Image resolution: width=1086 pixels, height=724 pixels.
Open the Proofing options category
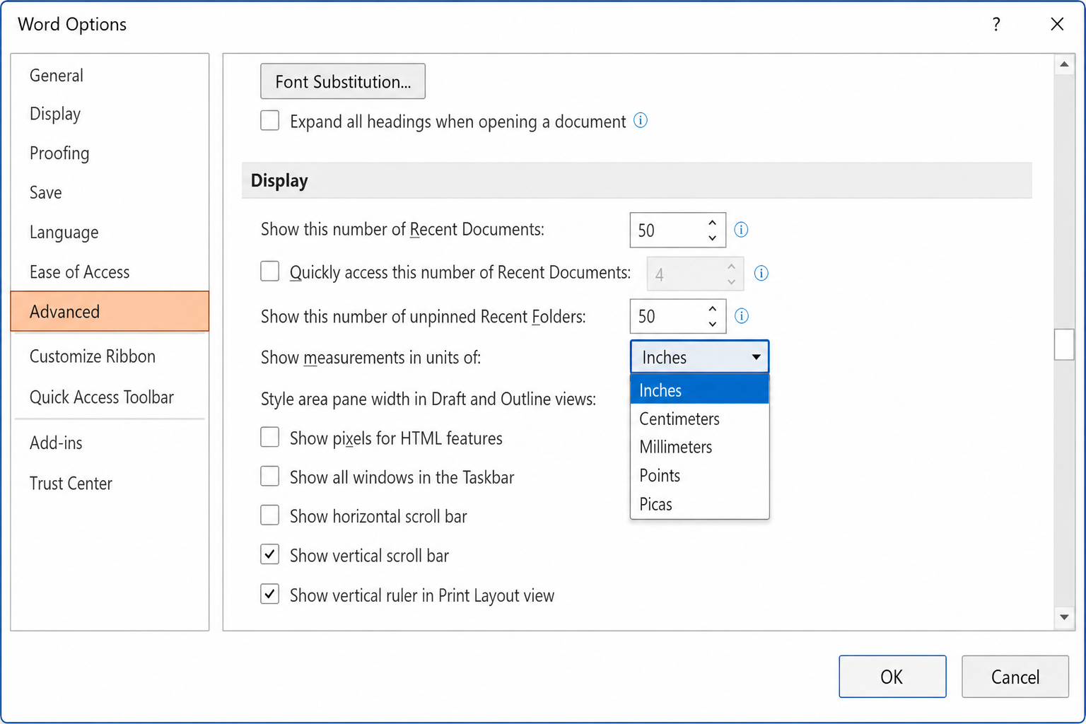coord(110,153)
